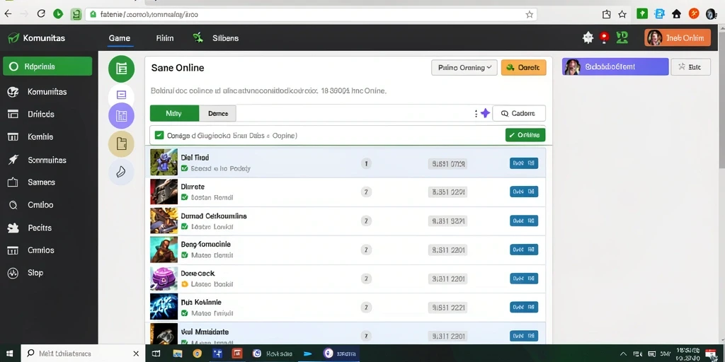Viewport: 725px width, 362px height.
Task: Click the purple sparkle star icon
Action: [x=485, y=113]
